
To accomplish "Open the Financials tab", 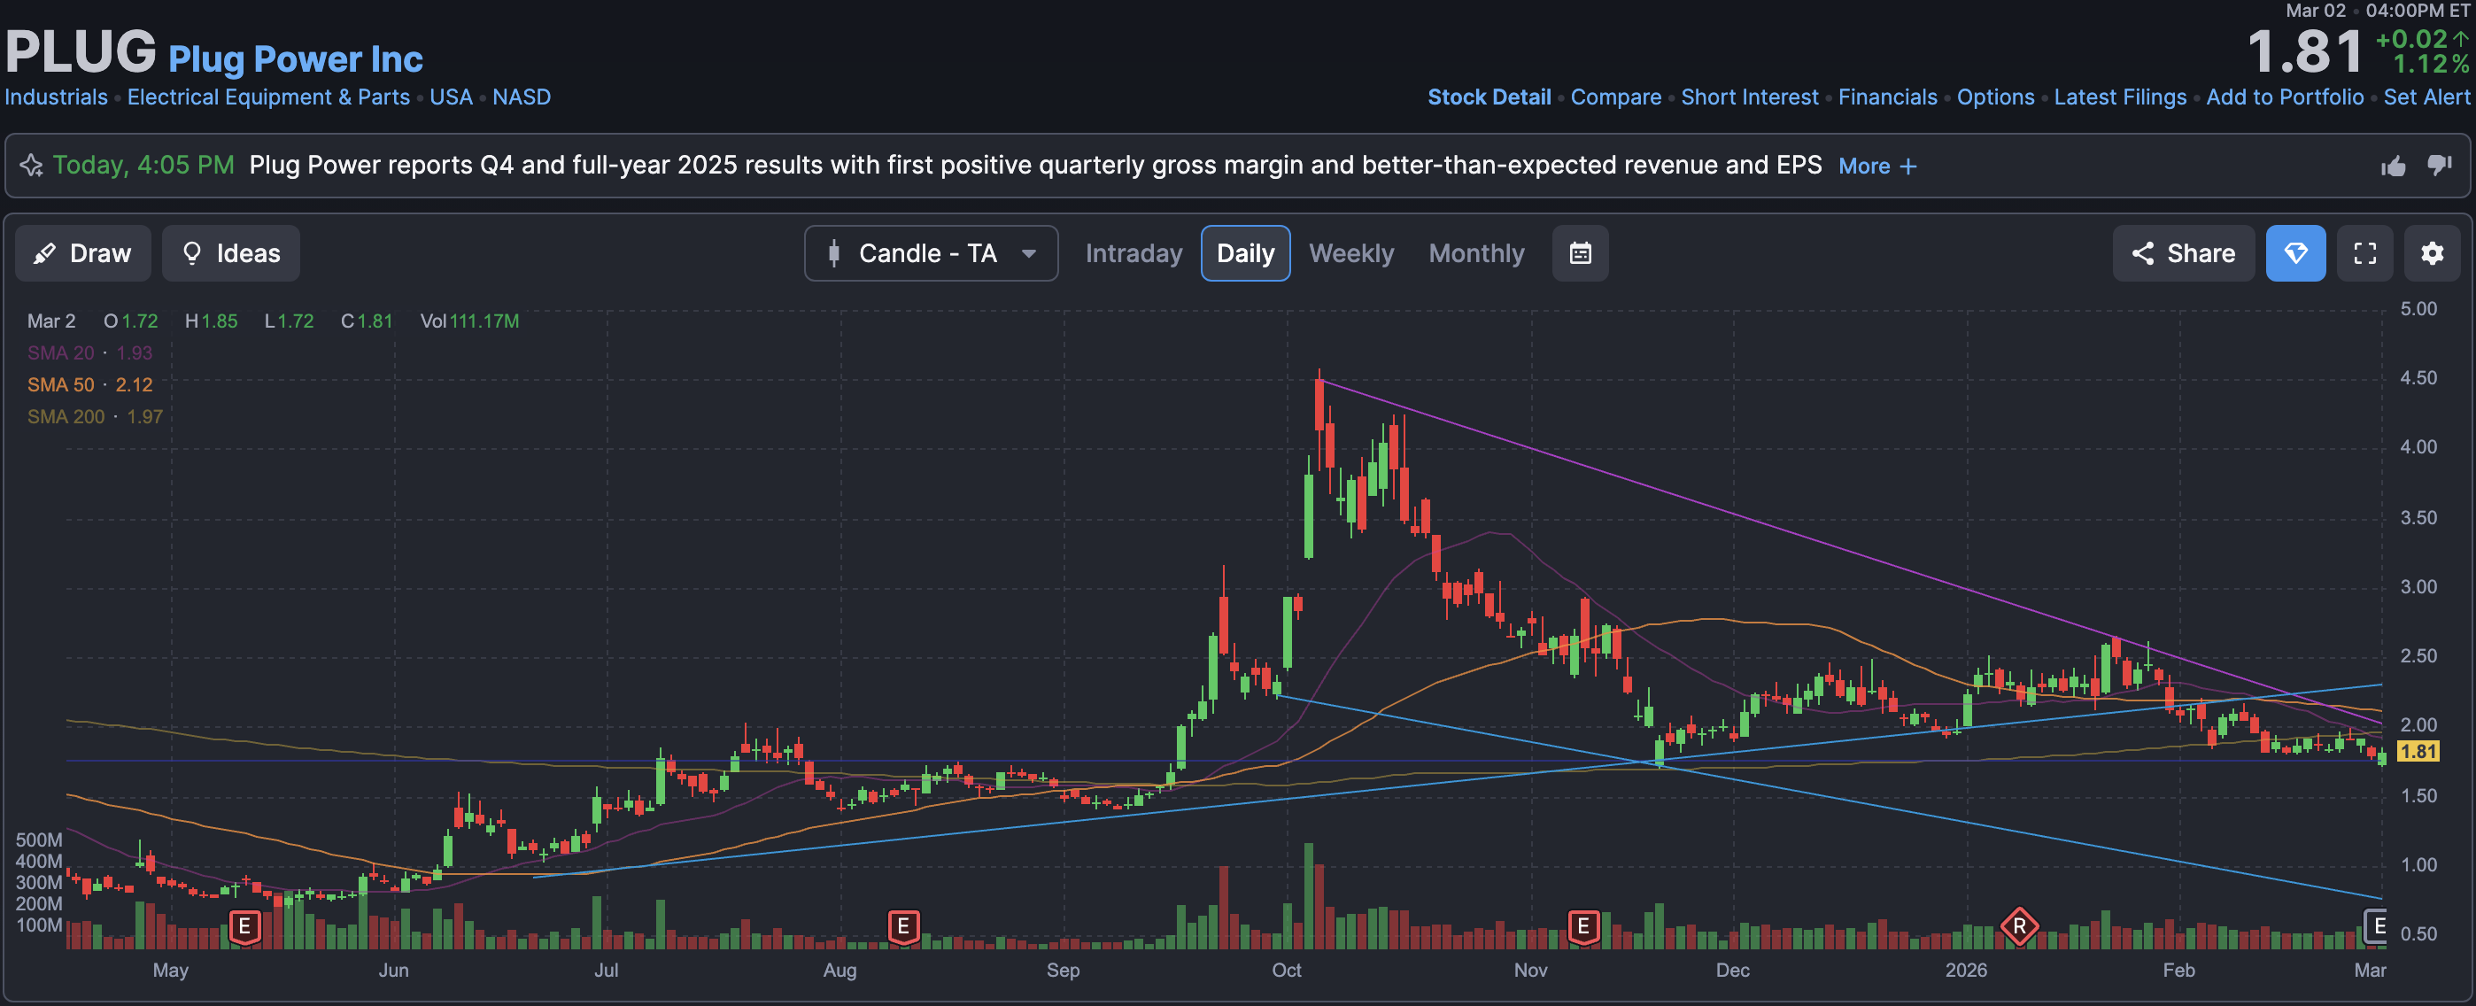I will pyautogui.click(x=1887, y=97).
